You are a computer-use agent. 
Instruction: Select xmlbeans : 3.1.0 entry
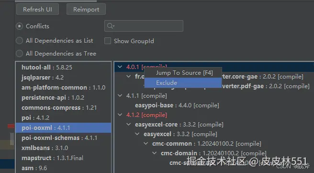coord(64,148)
